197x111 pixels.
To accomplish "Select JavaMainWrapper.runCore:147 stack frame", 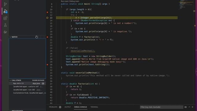I will [27, 87].
